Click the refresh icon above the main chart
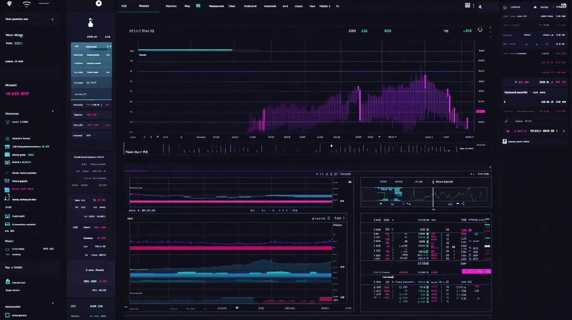572x320 pixels. tap(480, 30)
